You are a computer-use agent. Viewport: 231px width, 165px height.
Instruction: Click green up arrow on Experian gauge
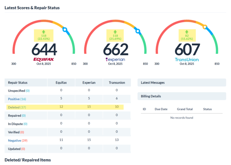pyautogui.click(x=115, y=32)
